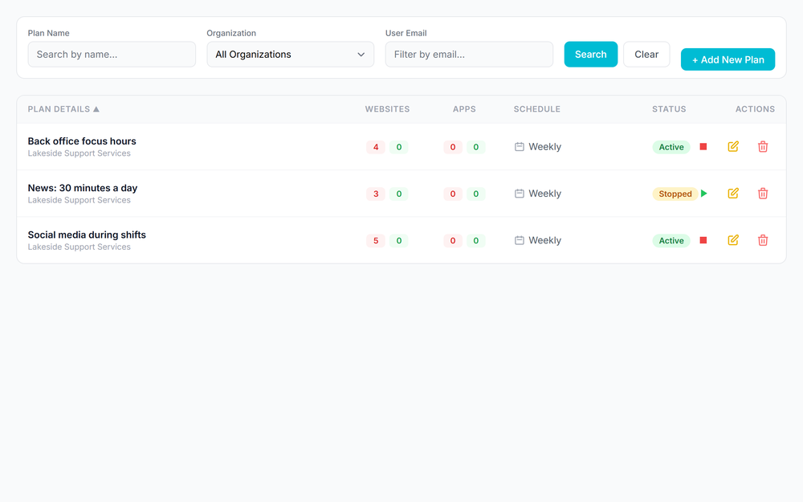Click calendar icon in Social media during shifts row
Viewport: 803px width, 502px height.
(520, 240)
